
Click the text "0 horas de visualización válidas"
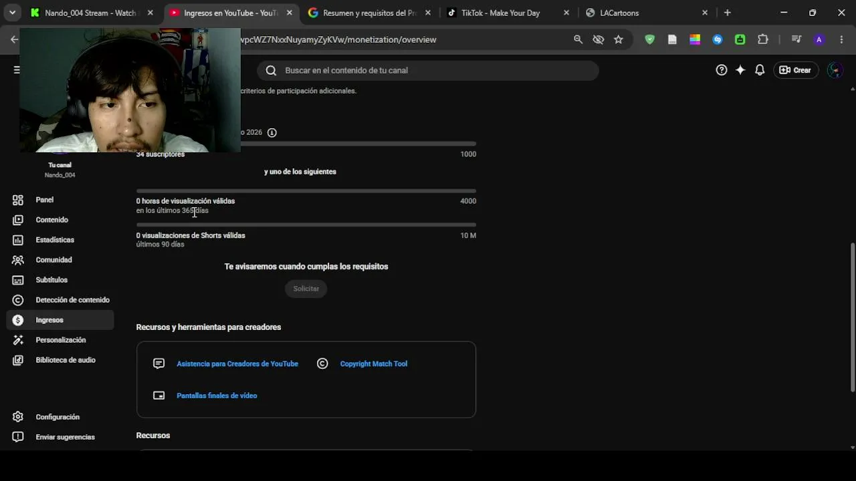pos(185,201)
